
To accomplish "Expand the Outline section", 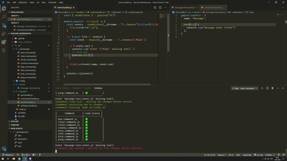I will point(14,121).
